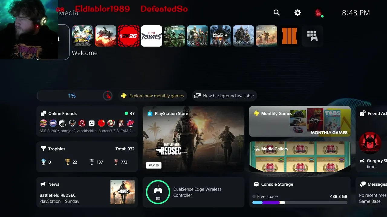Click the platinum trophy icon
Viewport: 387px width, 217px height.
[44, 162]
